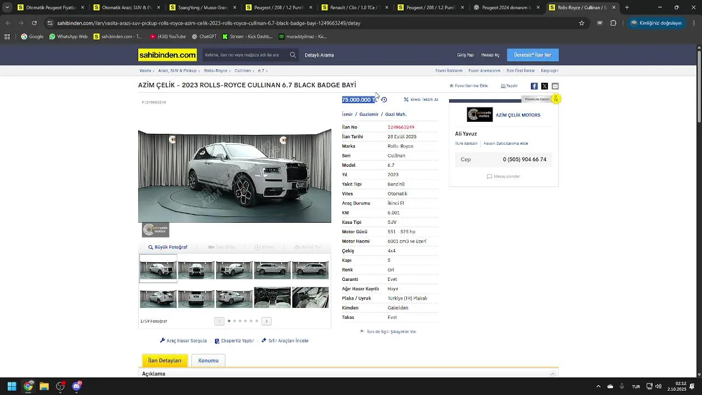702x395 pixels.
Task: Switch to SsangYong Musso tab
Action: pos(203,8)
